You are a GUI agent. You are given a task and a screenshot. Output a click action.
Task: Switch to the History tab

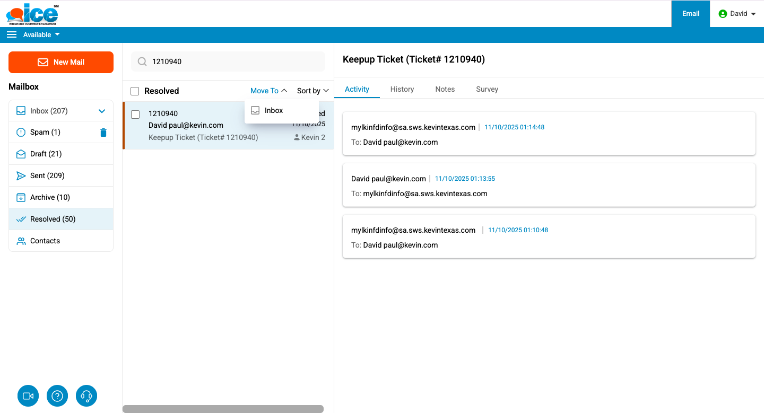[402, 89]
